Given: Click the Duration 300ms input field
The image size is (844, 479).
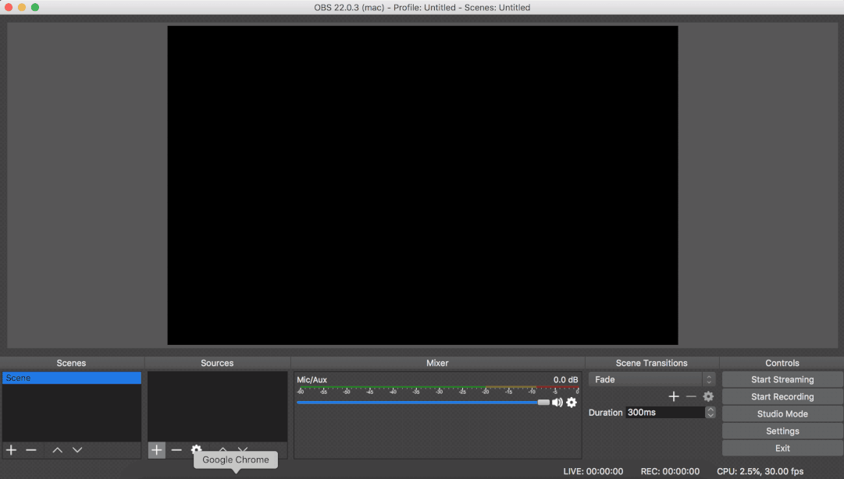Looking at the screenshot, I should [x=664, y=413].
